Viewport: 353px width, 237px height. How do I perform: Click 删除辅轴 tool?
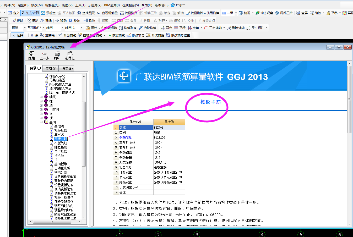click(x=236, y=28)
